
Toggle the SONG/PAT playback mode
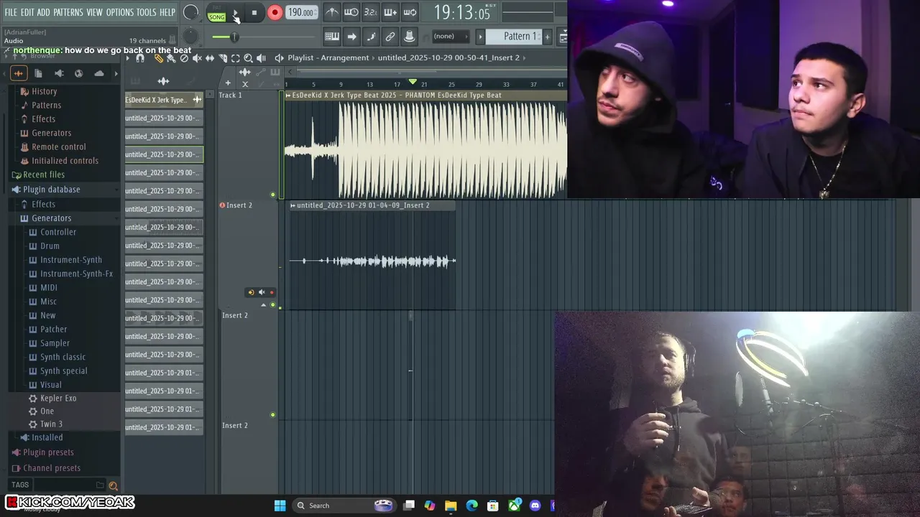(216, 14)
